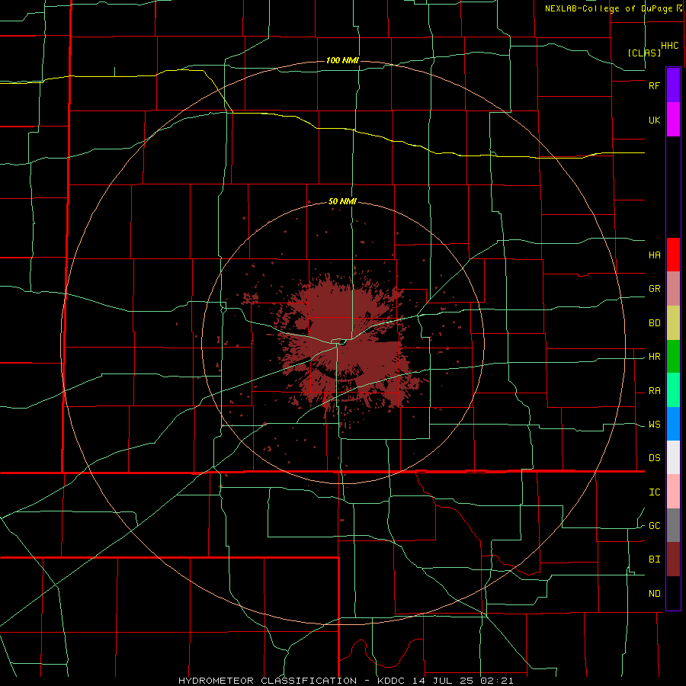This screenshot has width=686, height=686.
Task: Click the blue WS legend swatch
Action: click(x=673, y=424)
